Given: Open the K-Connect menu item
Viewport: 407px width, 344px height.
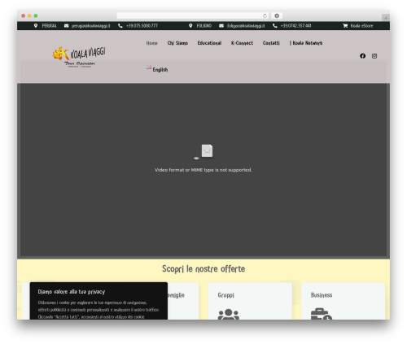Looking at the screenshot, I should (x=242, y=43).
